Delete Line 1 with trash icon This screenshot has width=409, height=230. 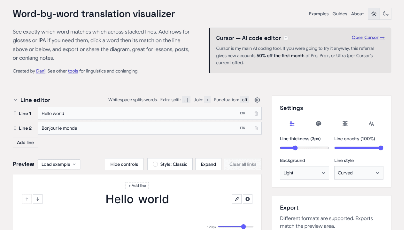coord(256,113)
